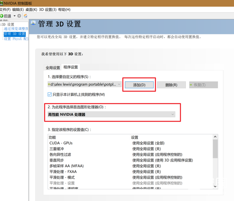Select 设置 PhysX 配置 tree item
234x201 pixels.
point(16,39)
